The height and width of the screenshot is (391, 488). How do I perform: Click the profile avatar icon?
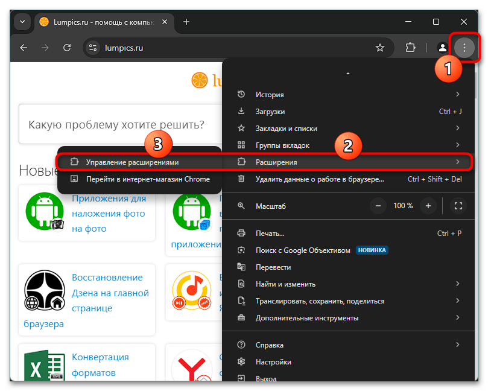pos(442,48)
